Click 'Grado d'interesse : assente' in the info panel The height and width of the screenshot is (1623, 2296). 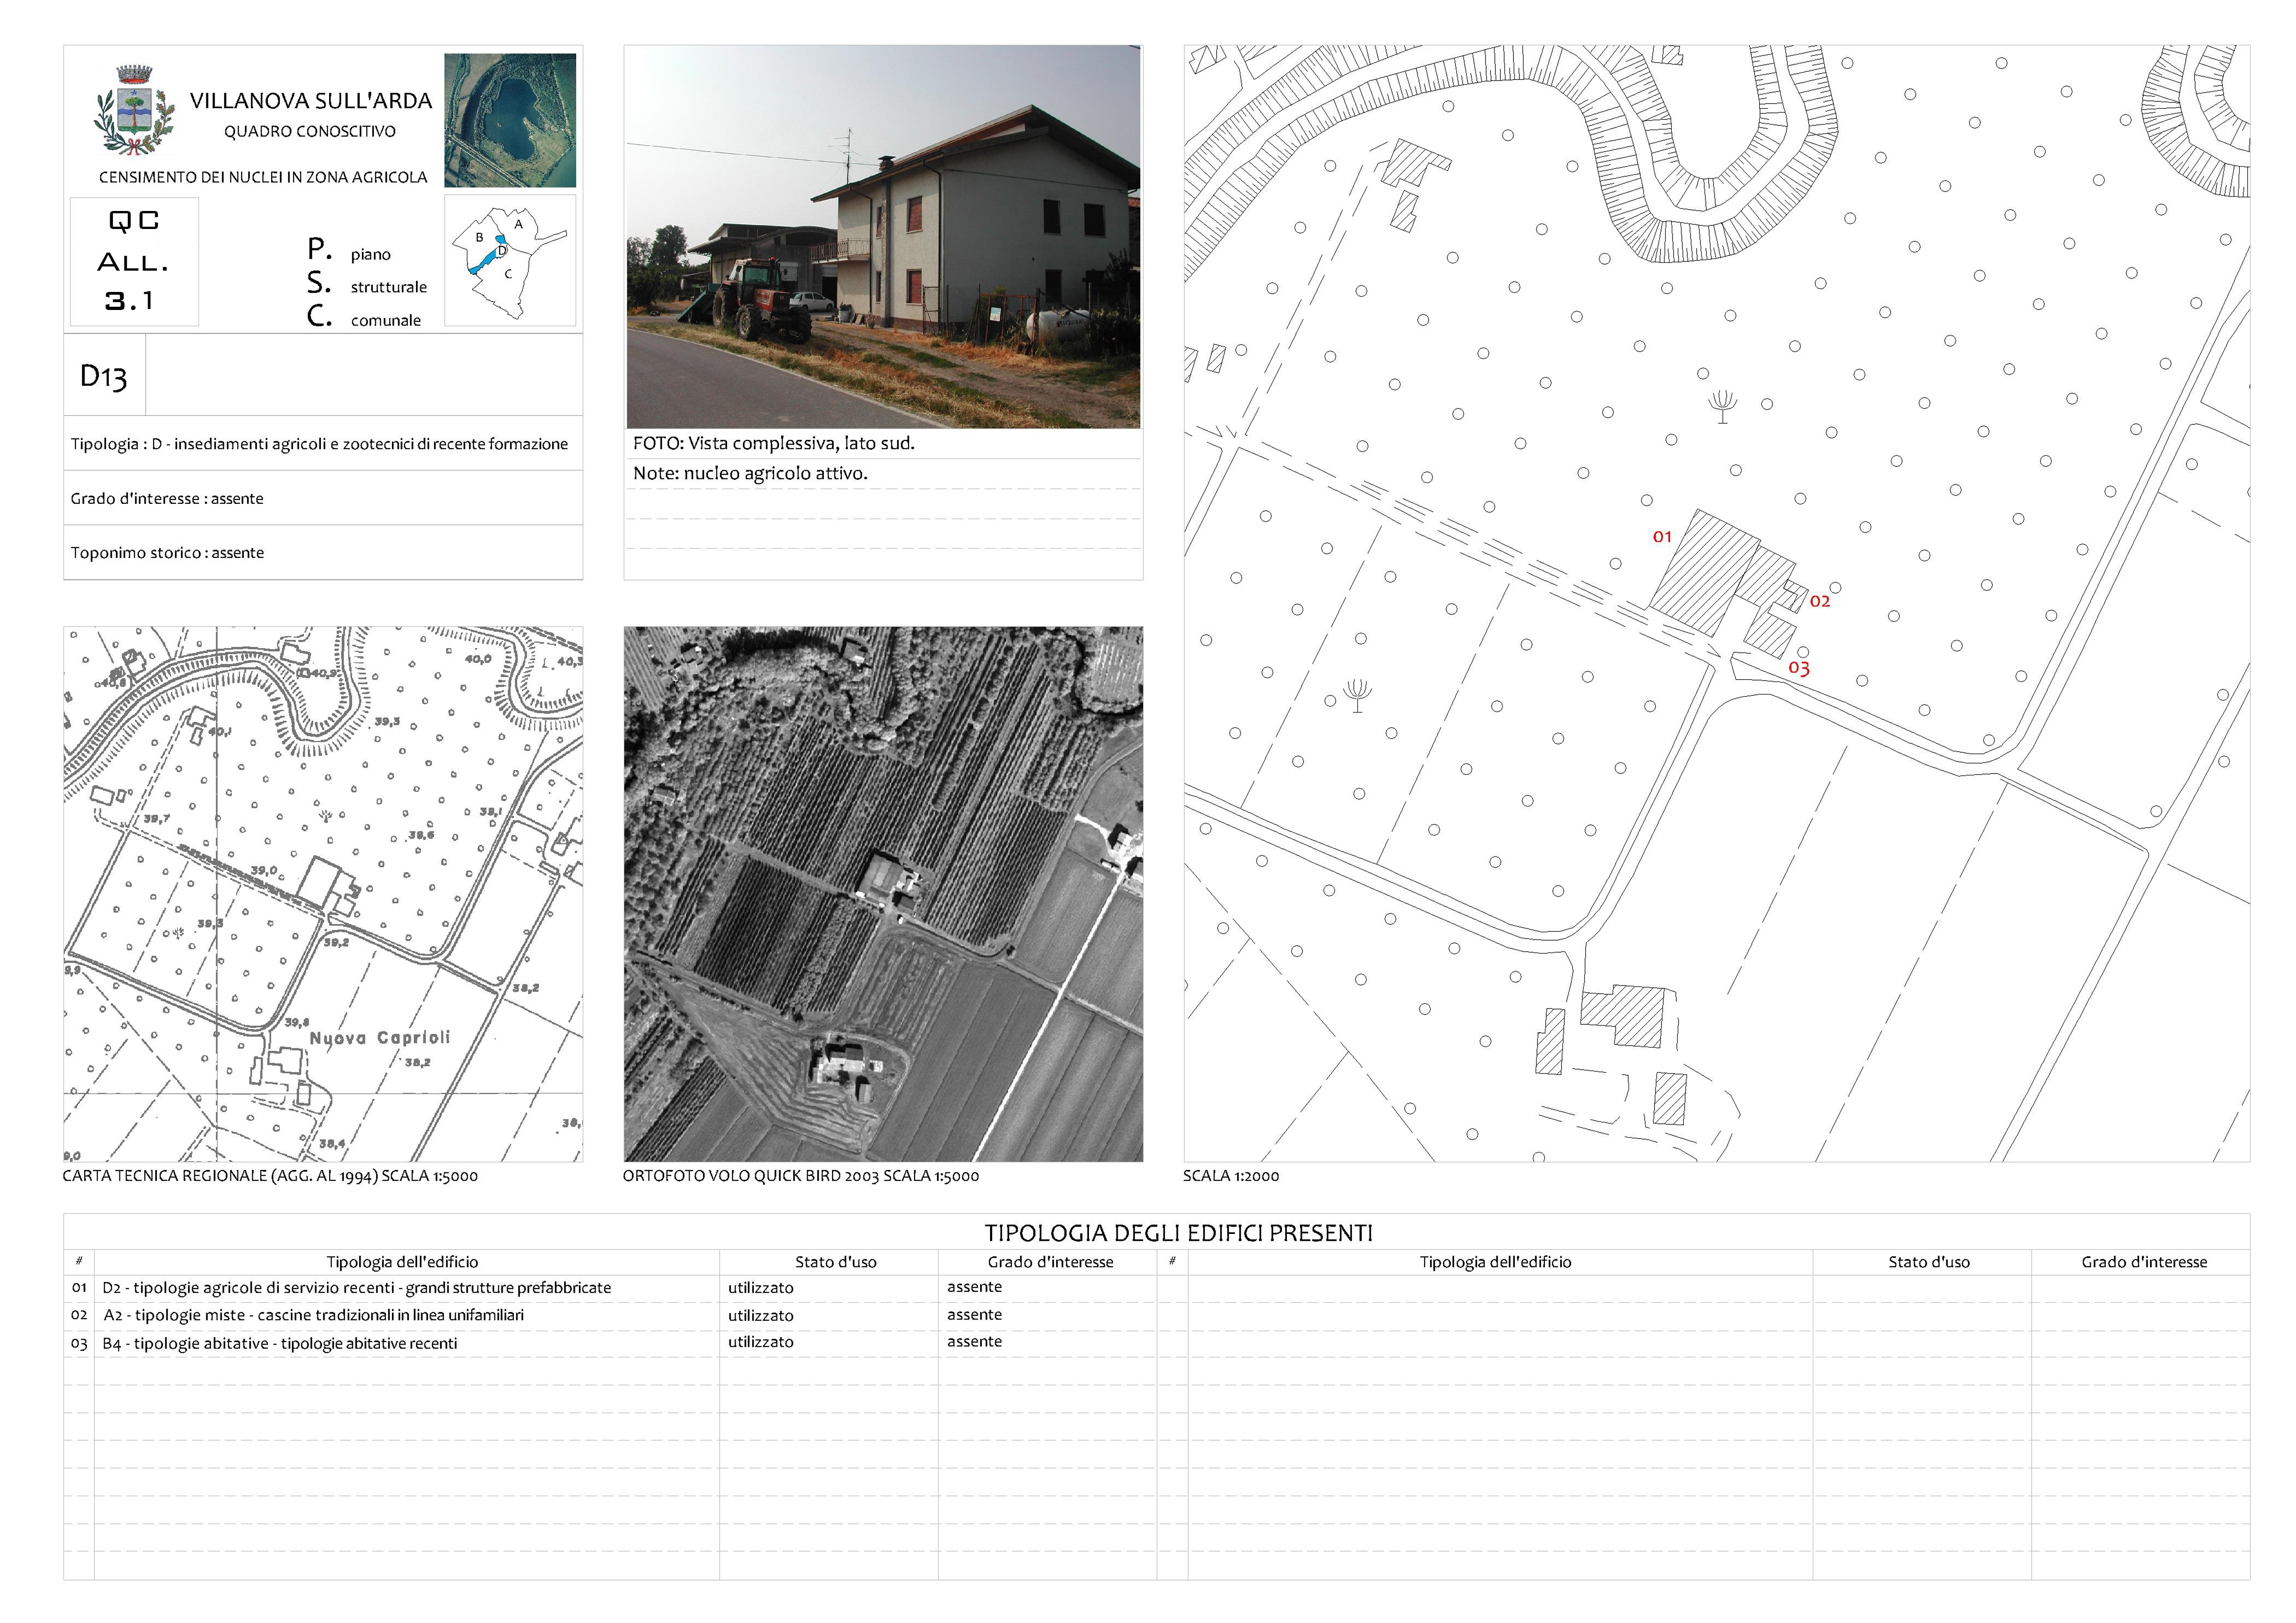pos(167,498)
